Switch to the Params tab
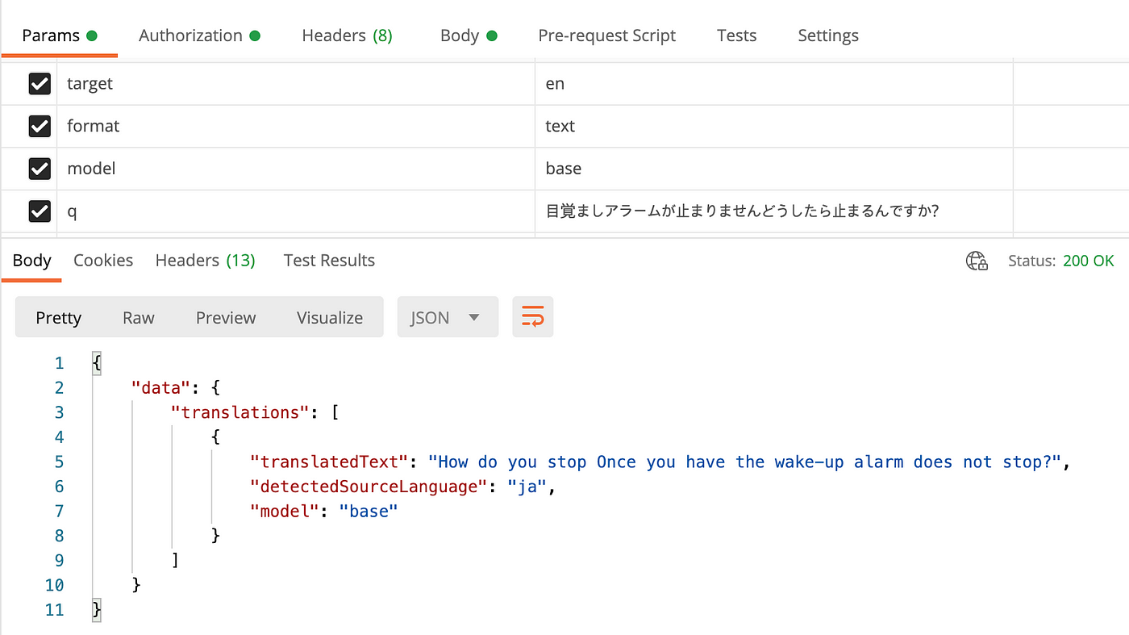 point(60,36)
